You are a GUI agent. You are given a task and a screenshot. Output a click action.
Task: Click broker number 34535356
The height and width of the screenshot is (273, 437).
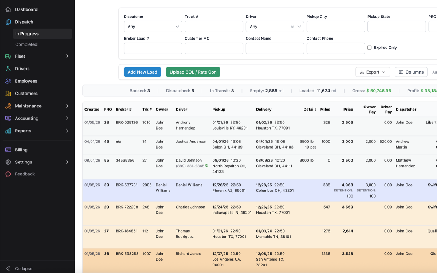coord(125,161)
